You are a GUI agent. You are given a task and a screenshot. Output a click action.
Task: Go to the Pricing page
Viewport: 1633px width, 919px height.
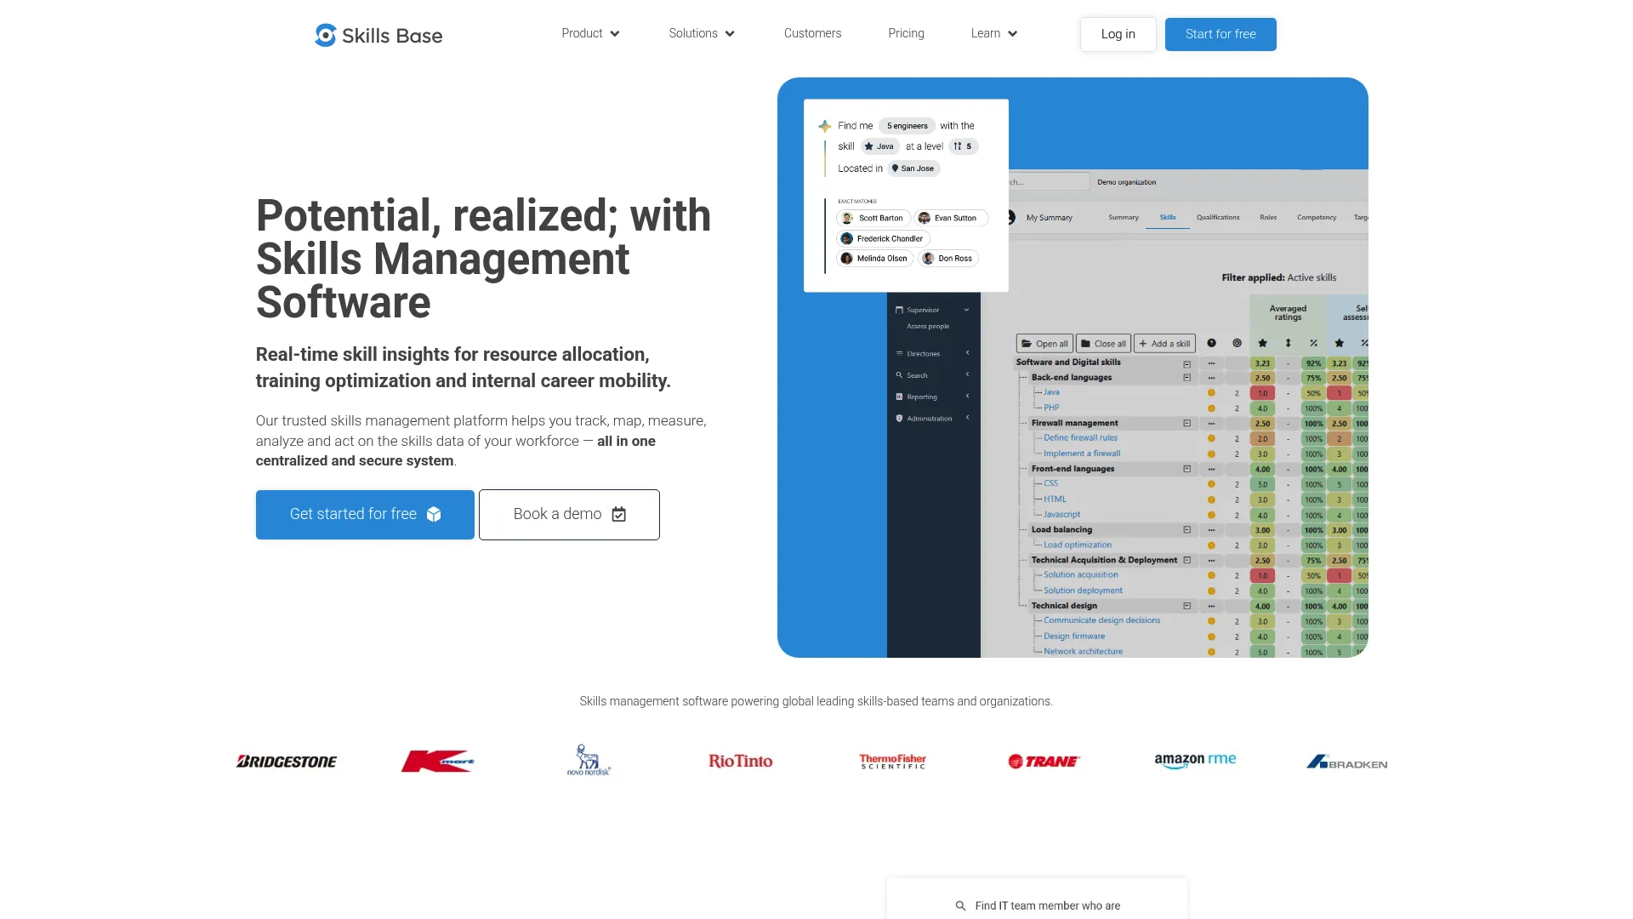906,33
